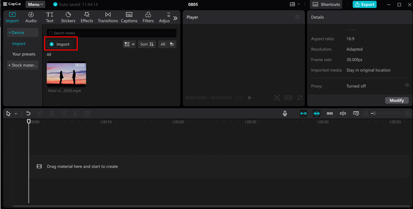Collapse the Device section
Image resolution: width=413 pixels, height=209 pixels.
point(23,33)
